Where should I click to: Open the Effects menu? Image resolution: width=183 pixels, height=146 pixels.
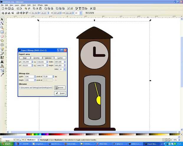40,5
